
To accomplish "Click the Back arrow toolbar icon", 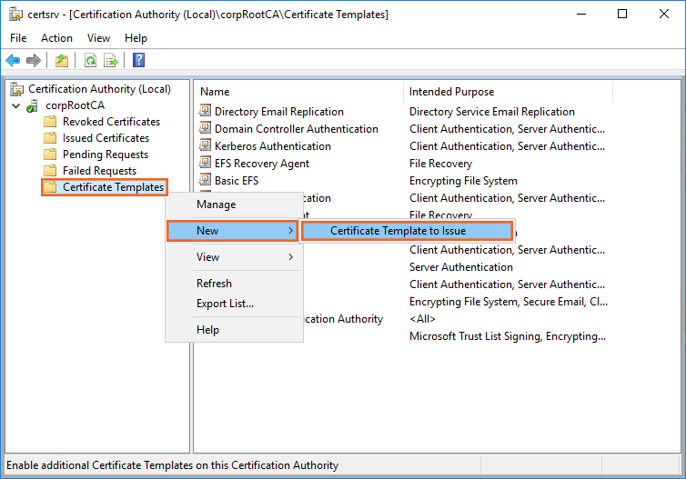I will click(x=13, y=60).
